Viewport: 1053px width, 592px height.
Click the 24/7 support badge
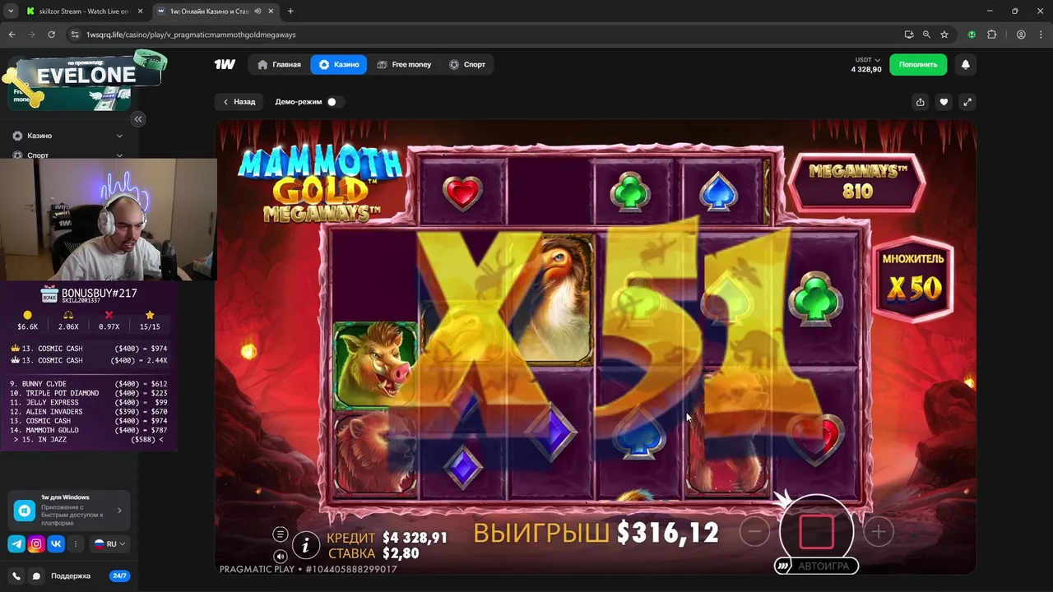click(119, 576)
